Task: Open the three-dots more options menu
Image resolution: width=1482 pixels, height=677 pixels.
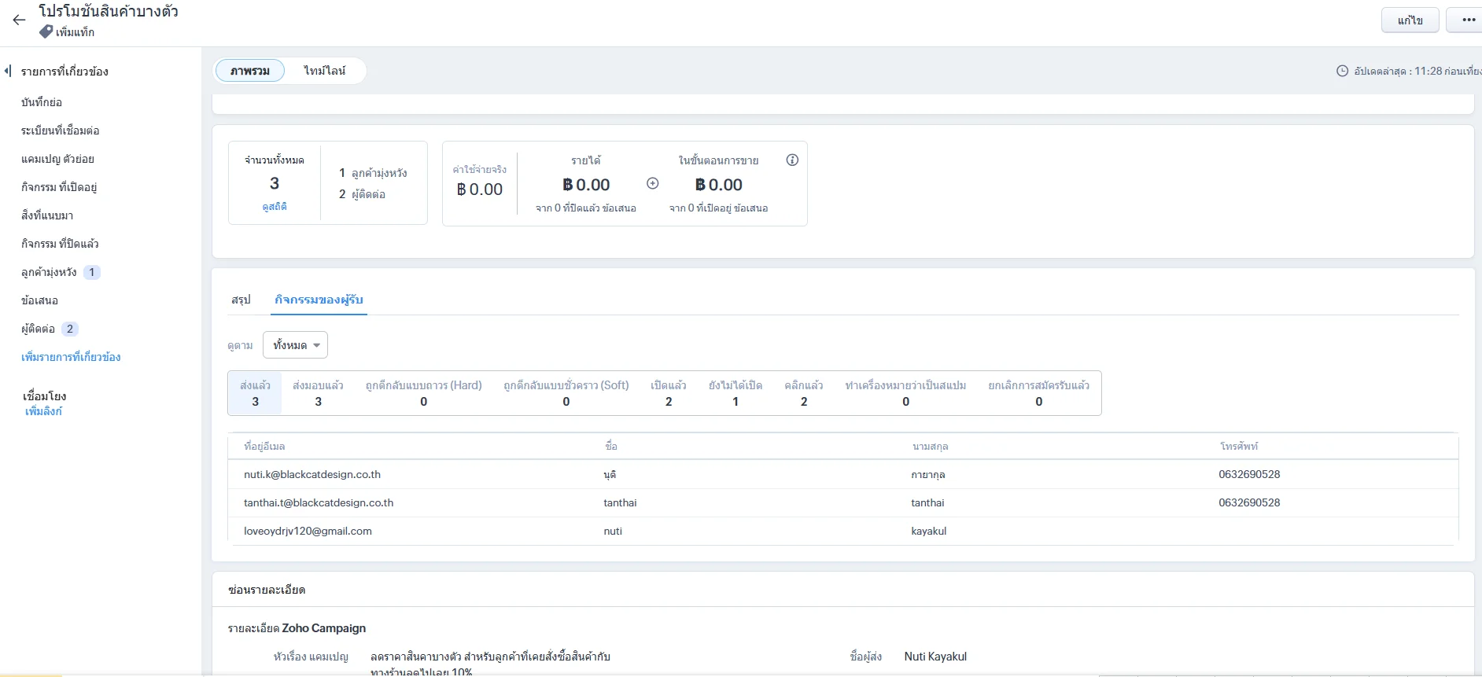Action: point(1468,20)
